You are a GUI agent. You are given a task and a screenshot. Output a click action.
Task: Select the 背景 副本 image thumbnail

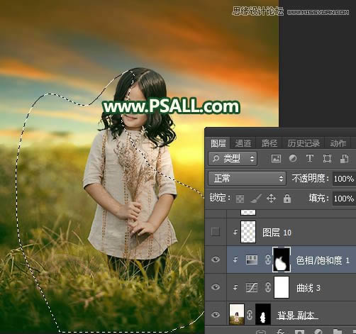237,315
